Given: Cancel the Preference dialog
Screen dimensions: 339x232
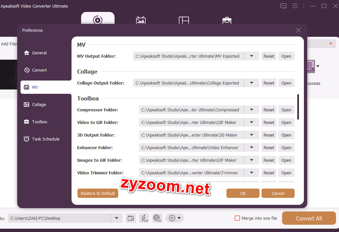Looking at the screenshot, I should point(278,193).
